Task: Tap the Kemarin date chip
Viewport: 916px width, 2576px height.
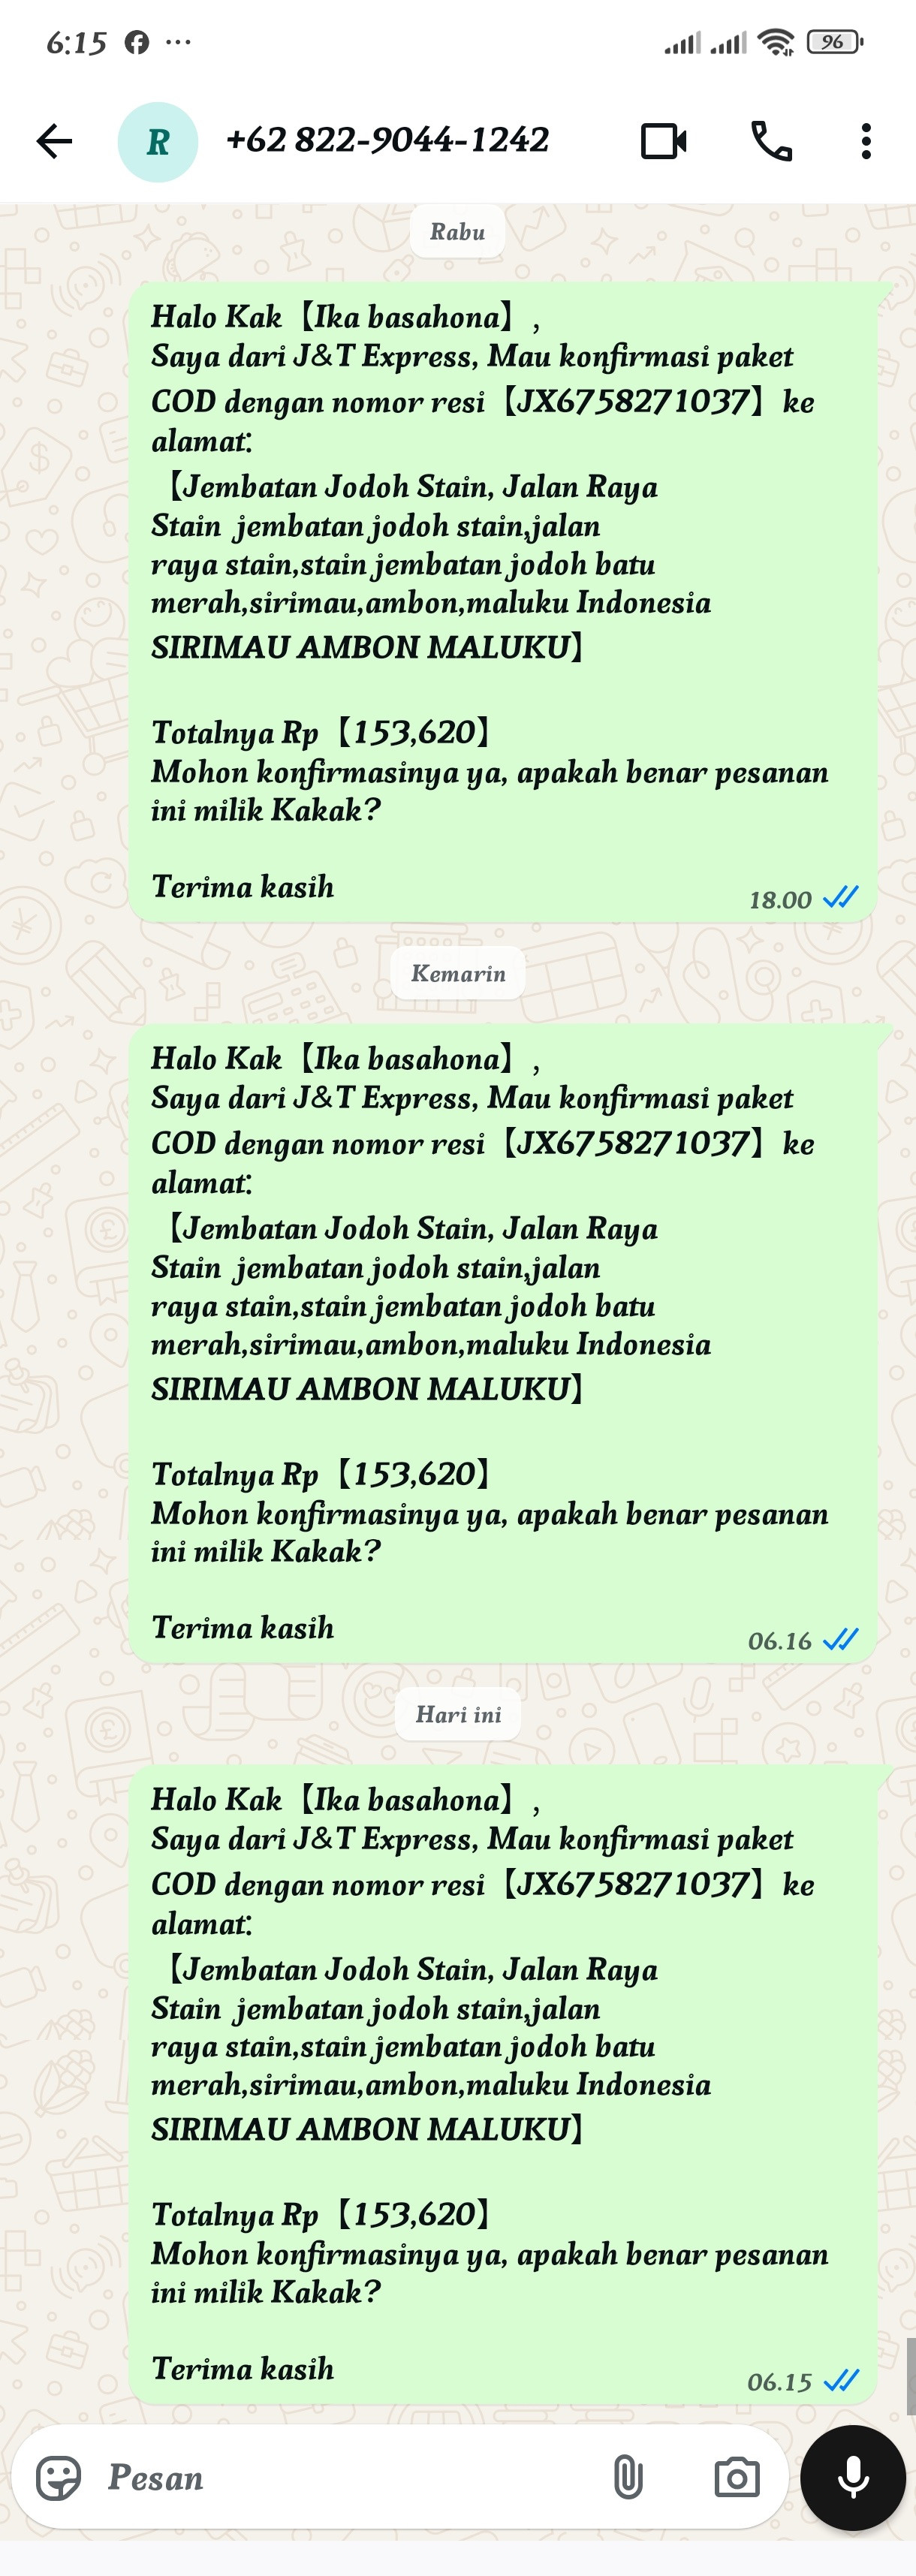Action: (458, 973)
